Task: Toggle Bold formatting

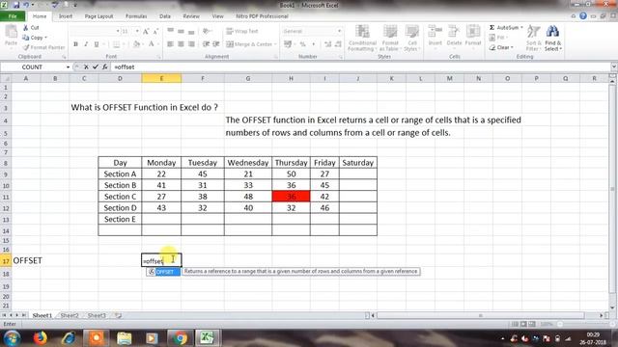Action: pos(75,44)
